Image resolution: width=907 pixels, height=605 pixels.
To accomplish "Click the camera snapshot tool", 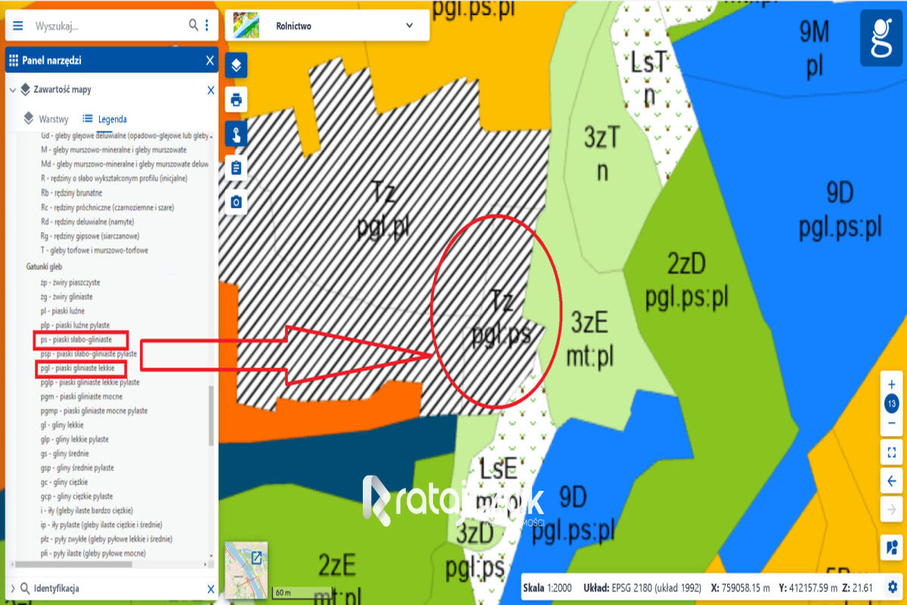I will click(x=237, y=202).
